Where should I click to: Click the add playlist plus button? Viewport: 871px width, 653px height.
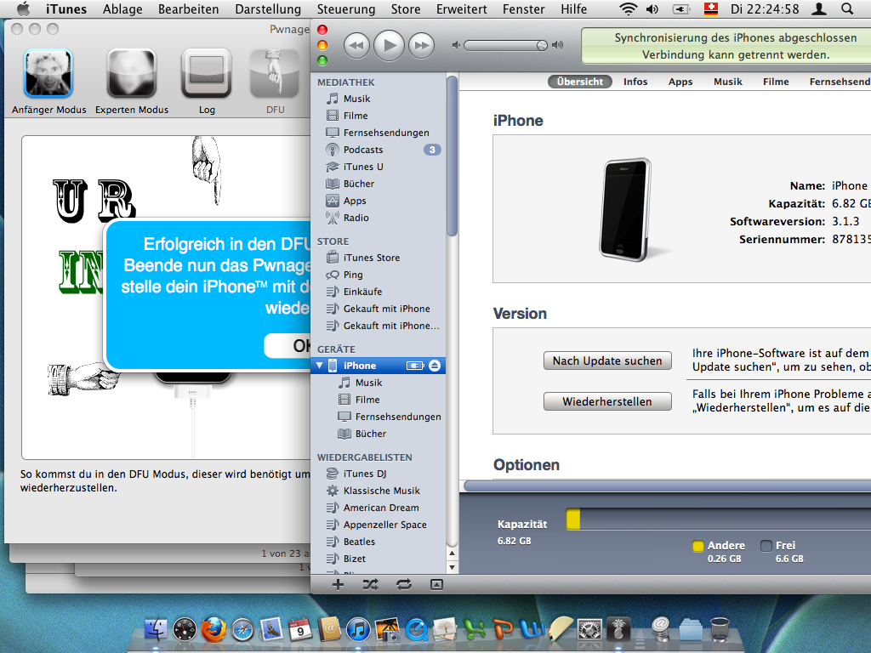[338, 584]
